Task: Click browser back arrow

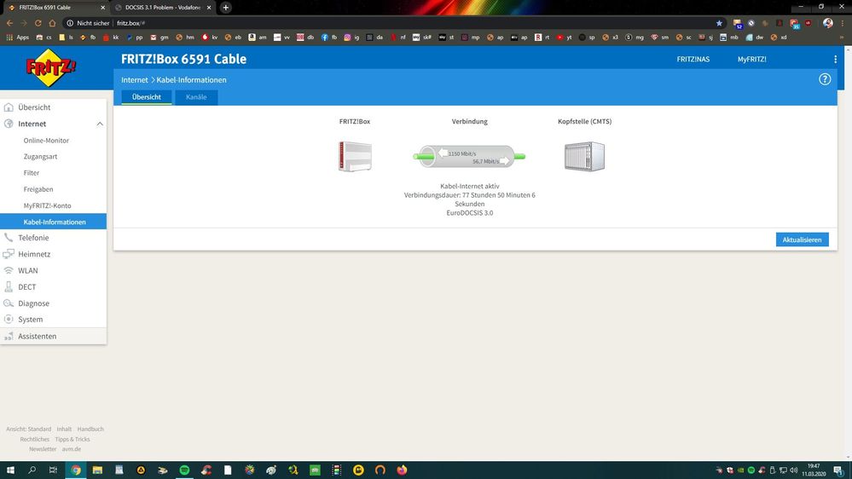Action: coord(9,23)
